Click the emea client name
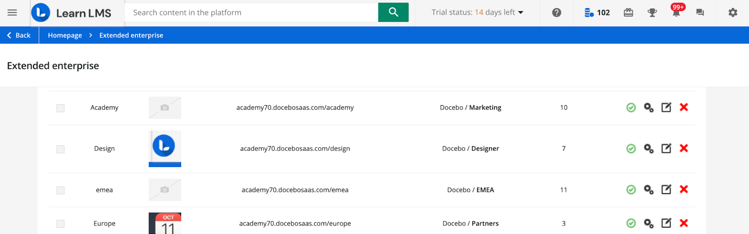749x234 pixels. click(105, 190)
